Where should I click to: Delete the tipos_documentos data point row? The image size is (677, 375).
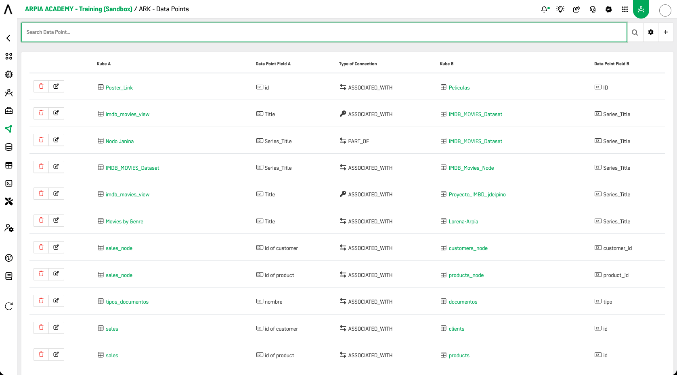[x=41, y=301]
